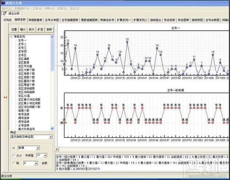Click the 放大 button
Image resolution: width=230 pixels, height=180 pixels.
[32, 30]
